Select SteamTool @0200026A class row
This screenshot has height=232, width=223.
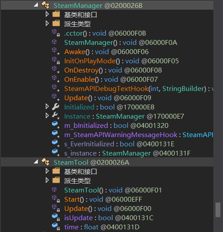tap(107, 162)
